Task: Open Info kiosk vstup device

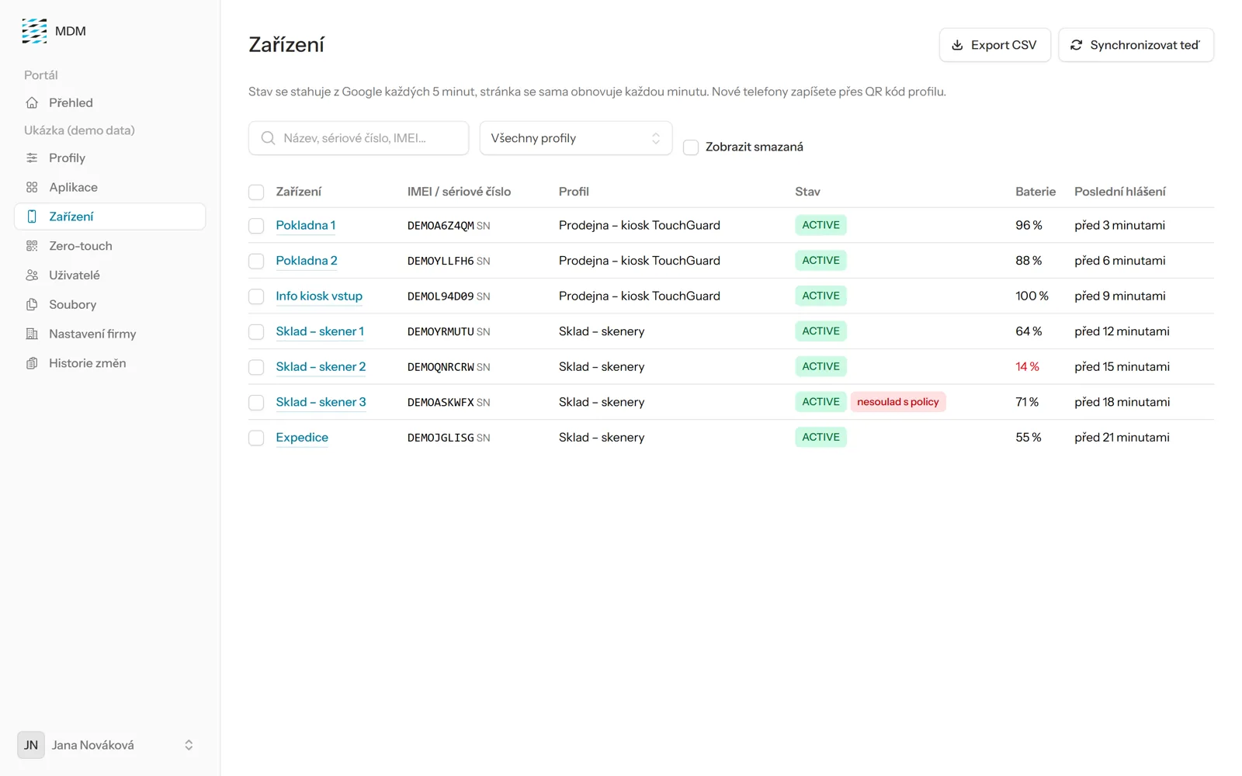Action: click(319, 296)
